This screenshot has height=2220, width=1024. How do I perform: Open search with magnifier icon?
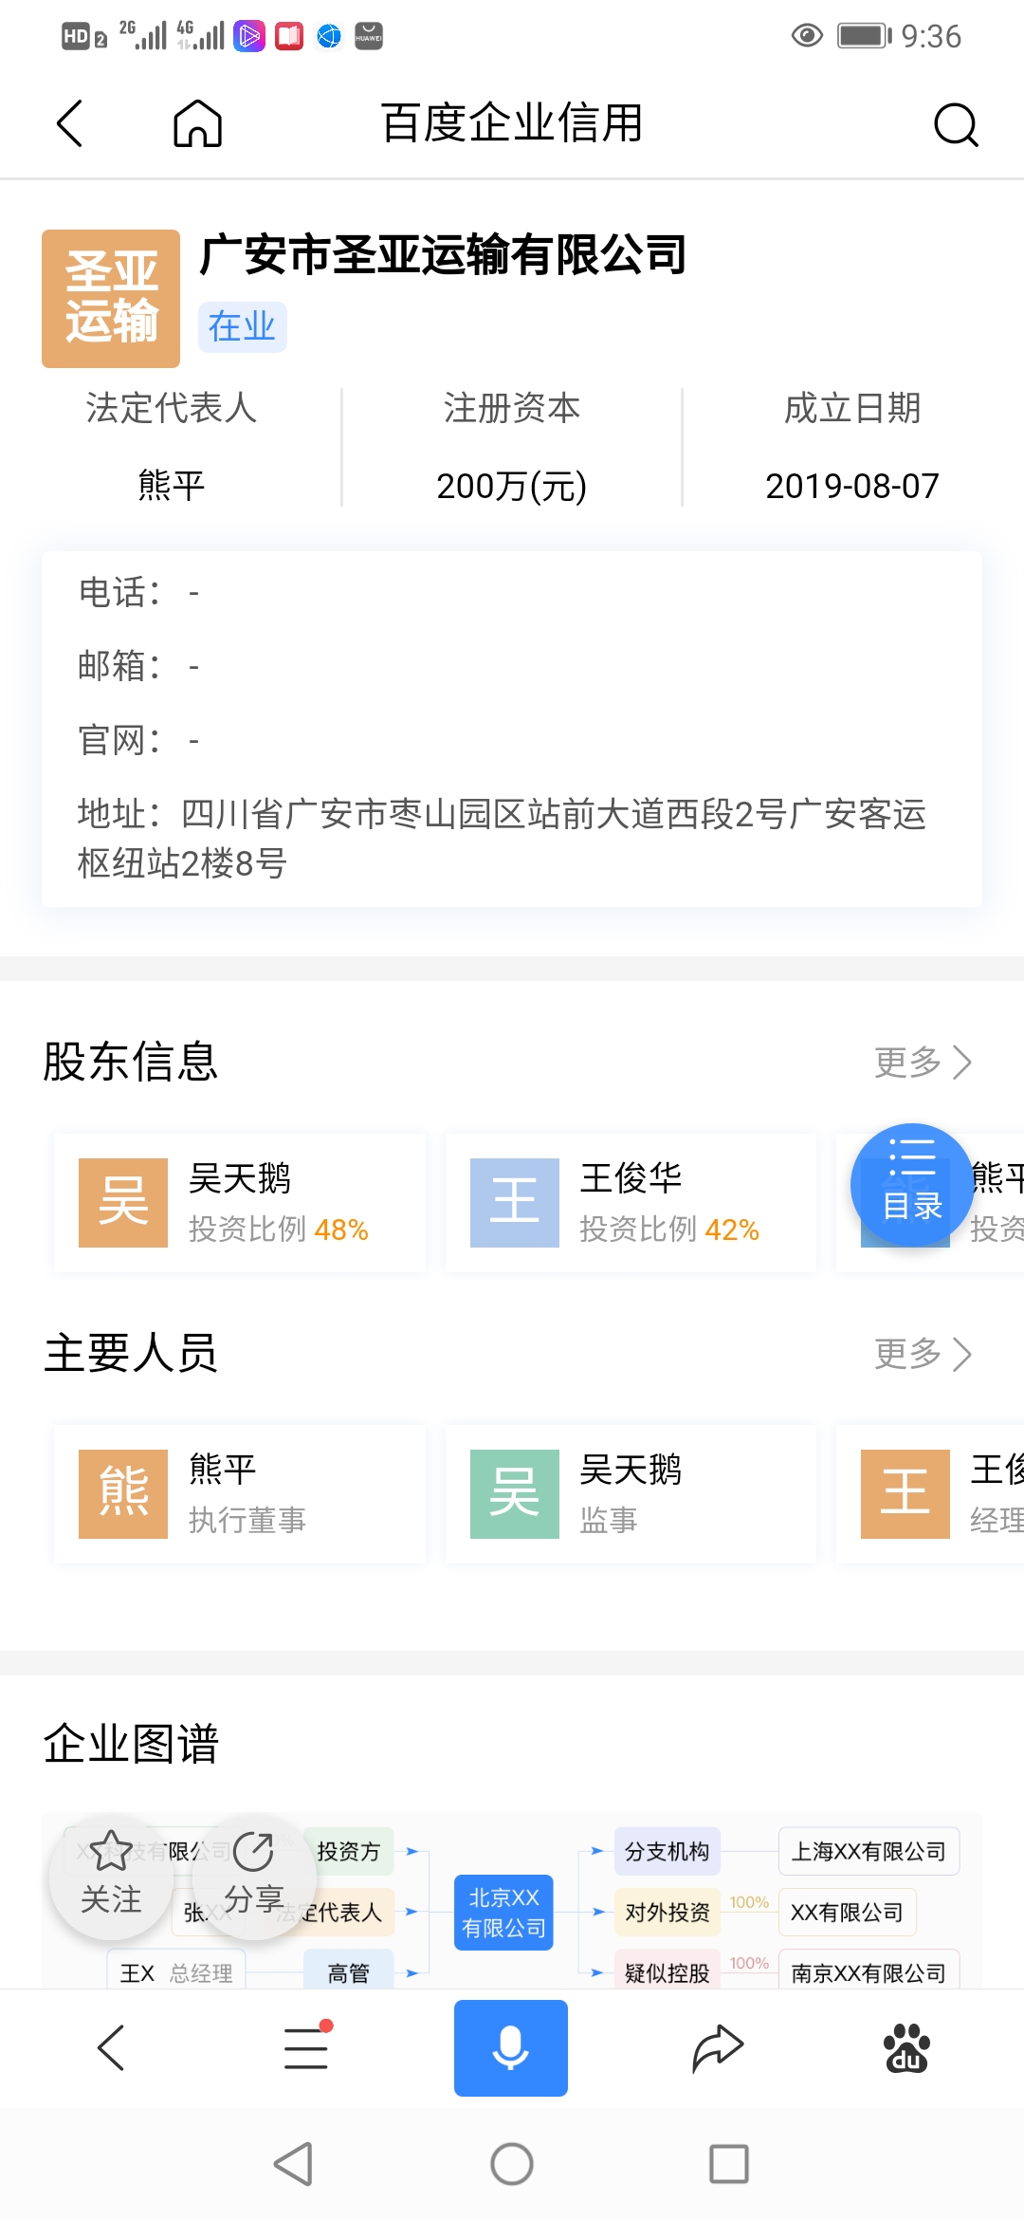tap(955, 124)
